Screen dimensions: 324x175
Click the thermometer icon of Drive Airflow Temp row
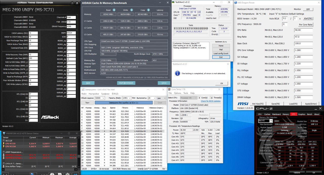4,166
